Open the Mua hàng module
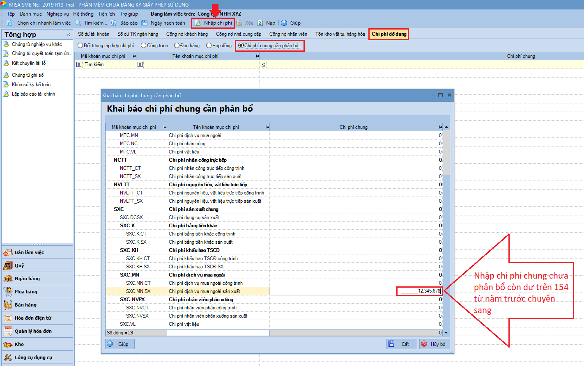 click(x=26, y=292)
